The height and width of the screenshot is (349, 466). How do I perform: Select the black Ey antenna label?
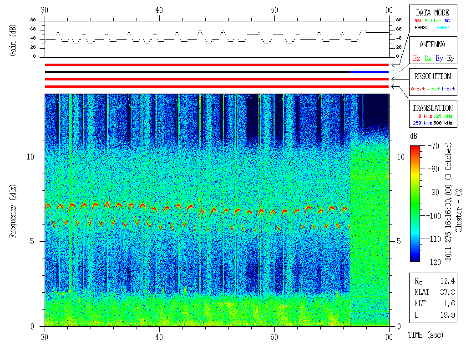pos(451,58)
